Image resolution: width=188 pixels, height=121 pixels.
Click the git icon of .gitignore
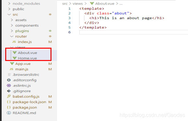[9, 91]
